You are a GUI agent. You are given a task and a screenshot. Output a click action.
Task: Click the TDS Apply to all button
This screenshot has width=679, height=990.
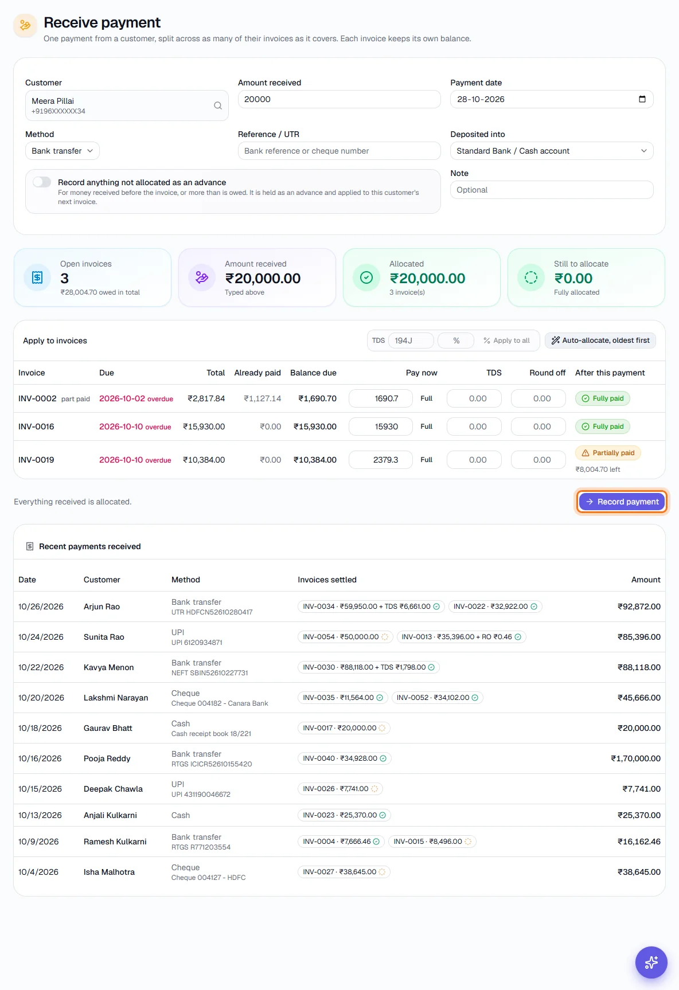tap(507, 341)
